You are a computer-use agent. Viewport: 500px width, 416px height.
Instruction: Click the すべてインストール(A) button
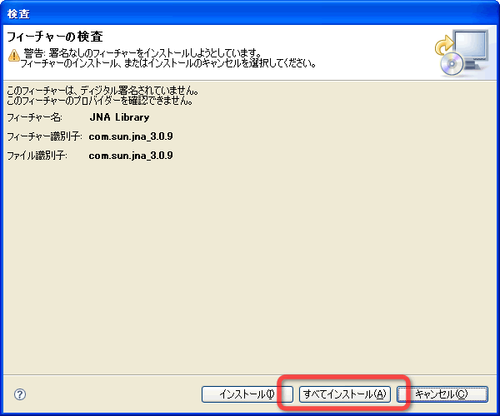(345, 394)
